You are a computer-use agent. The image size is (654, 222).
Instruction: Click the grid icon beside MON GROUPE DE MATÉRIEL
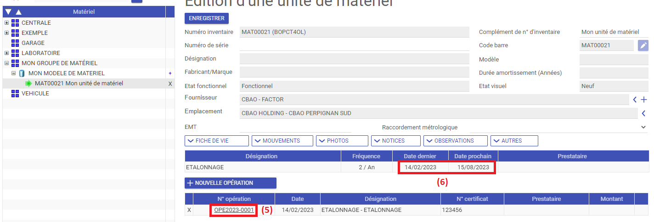coord(15,63)
